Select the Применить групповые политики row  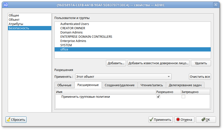[133, 97]
